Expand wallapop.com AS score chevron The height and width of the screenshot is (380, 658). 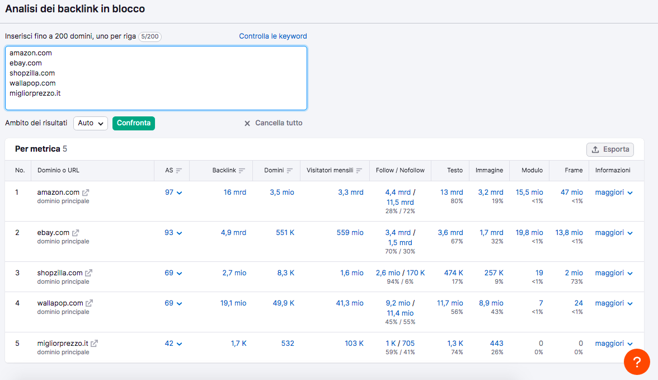[179, 304]
